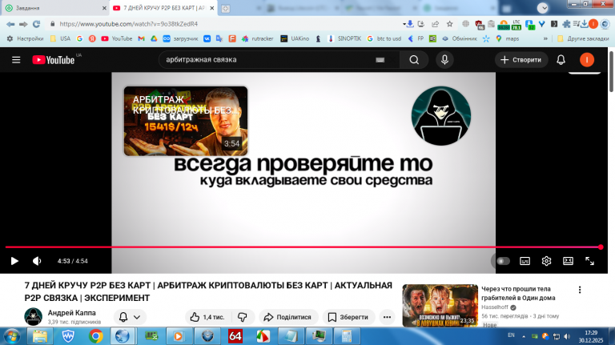615x345 pixels.
Task: Open YouTube notifications bell
Action: tap(561, 59)
